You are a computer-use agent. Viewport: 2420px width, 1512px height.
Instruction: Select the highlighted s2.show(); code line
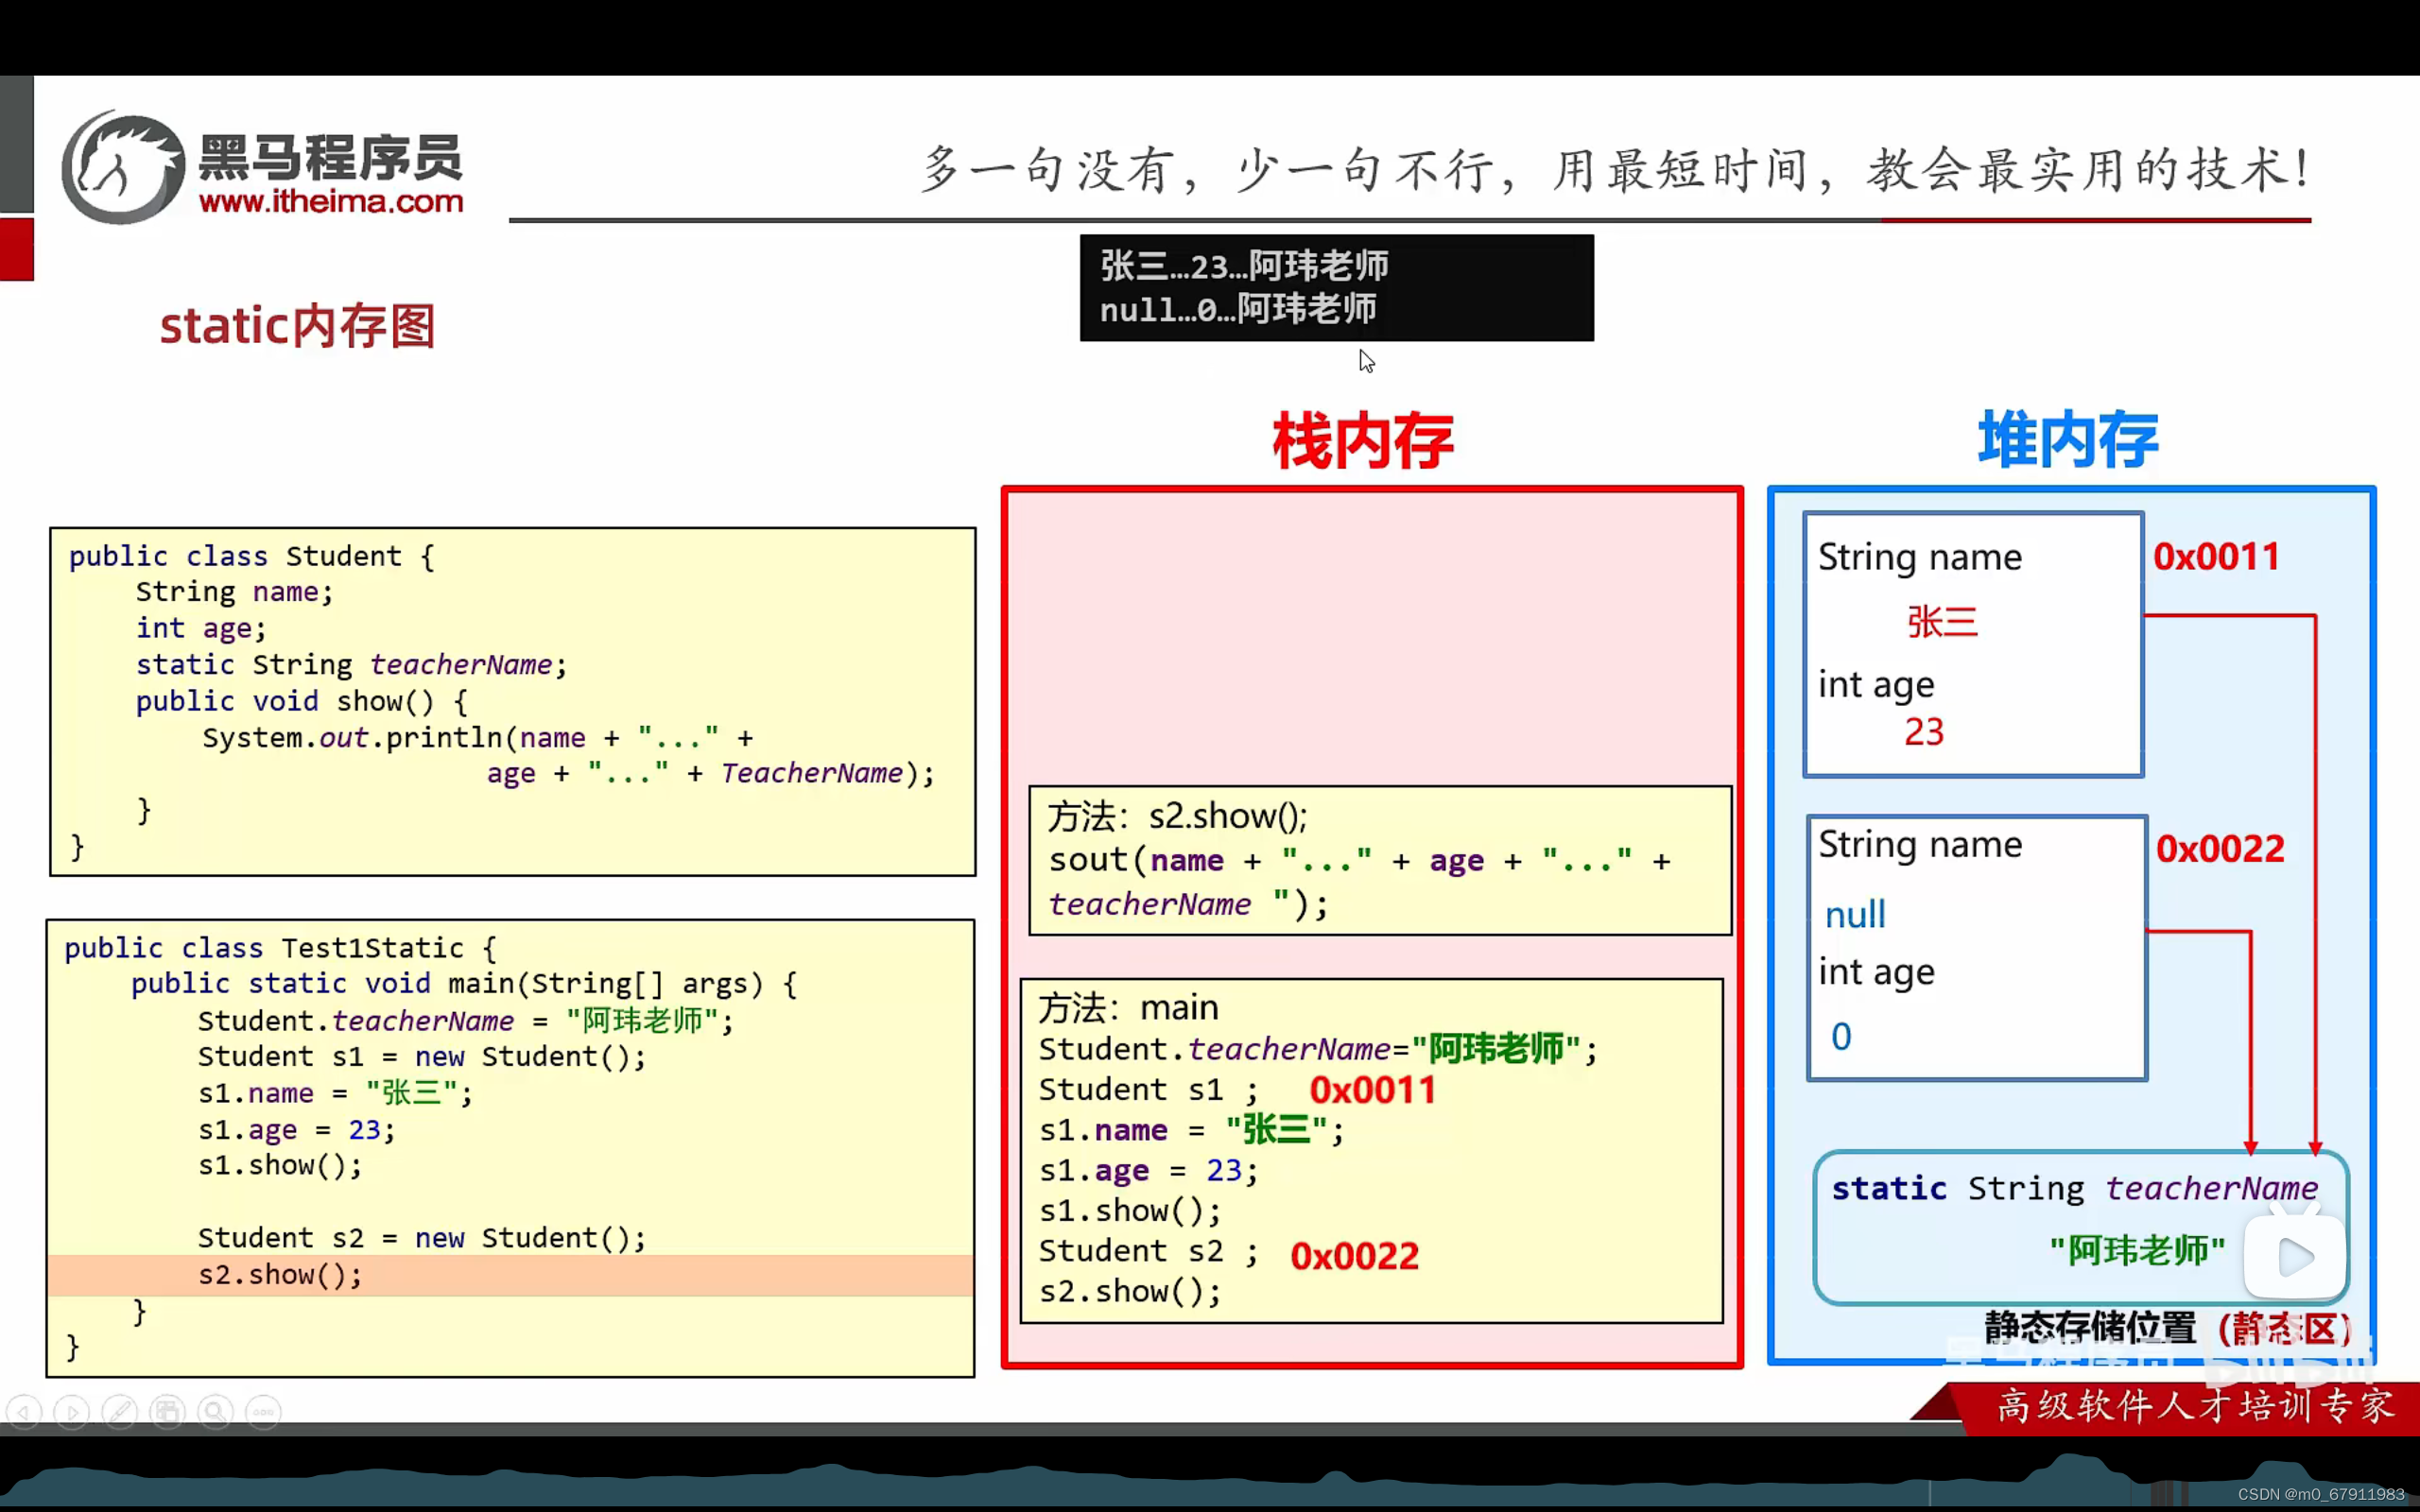click(281, 1274)
